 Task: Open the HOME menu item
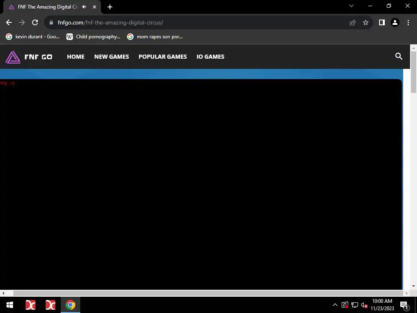76,57
